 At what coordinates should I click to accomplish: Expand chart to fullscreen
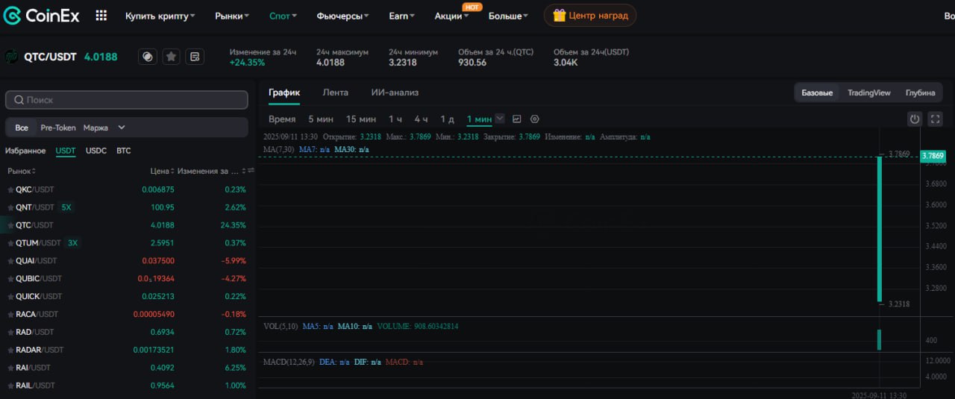[x=936, y=119]
